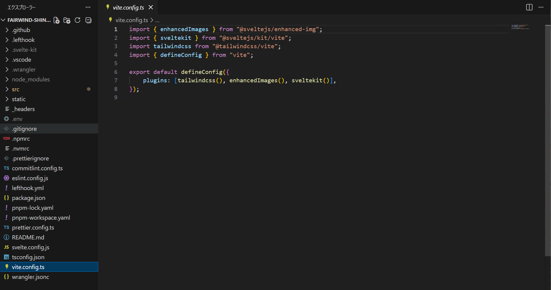The height and width of the screenshot is (290, 551).
Task: Select the vite.config.ts editor tab
Action: click(128, 7)
